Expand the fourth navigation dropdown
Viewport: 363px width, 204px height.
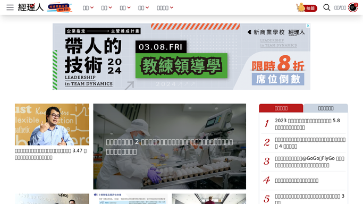tap(143, 8)
